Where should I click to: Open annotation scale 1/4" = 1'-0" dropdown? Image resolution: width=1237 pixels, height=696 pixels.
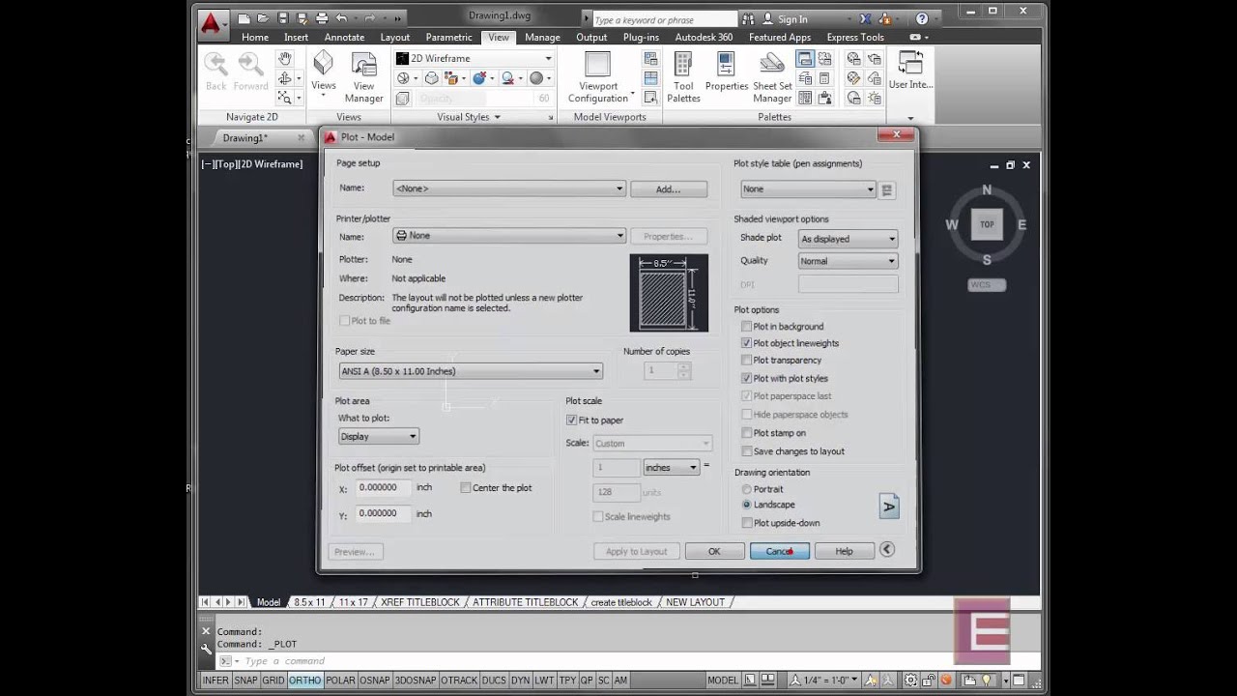822,681
